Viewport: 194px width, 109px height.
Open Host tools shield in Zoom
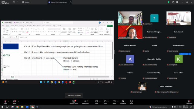tap(123, 102)
